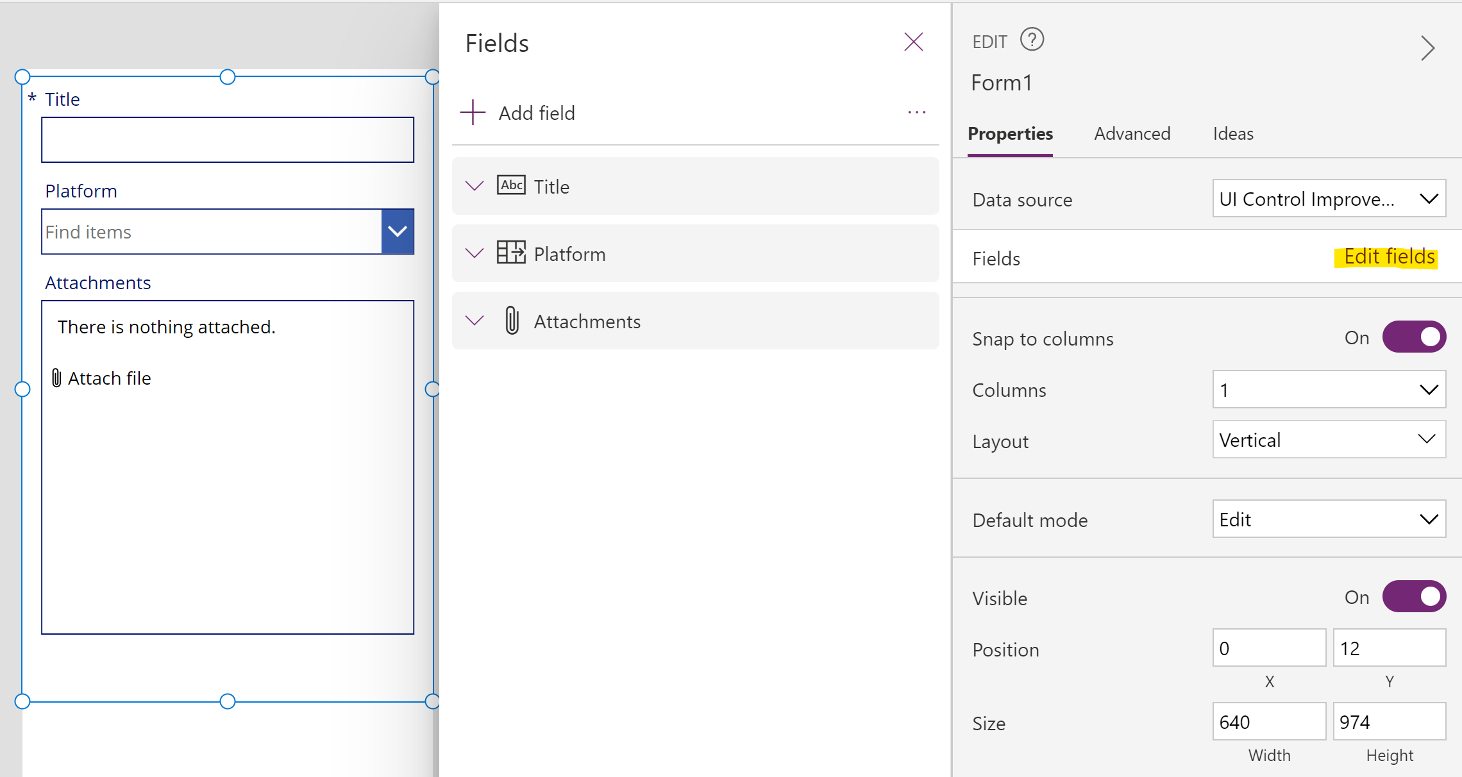The image size is (1462, 777).
Task: Click the lookup table icon beside Platform
Action: [511, 253]
